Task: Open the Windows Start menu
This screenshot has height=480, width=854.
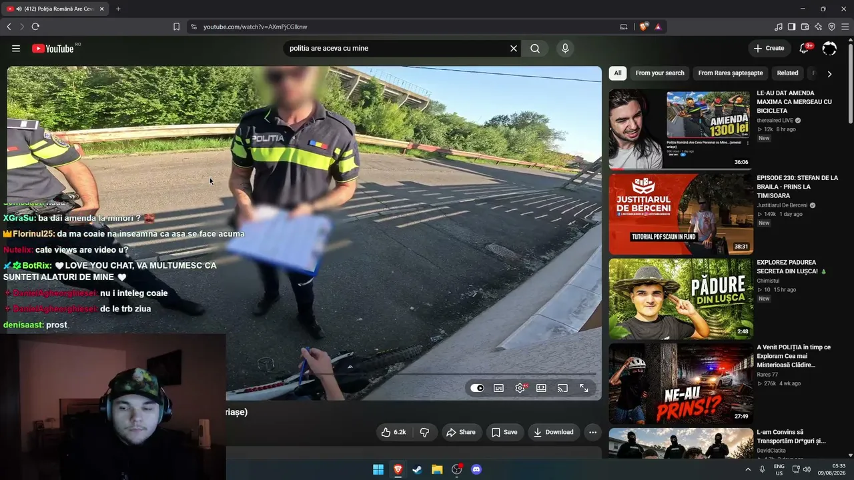Action: [x=378, y=469]
